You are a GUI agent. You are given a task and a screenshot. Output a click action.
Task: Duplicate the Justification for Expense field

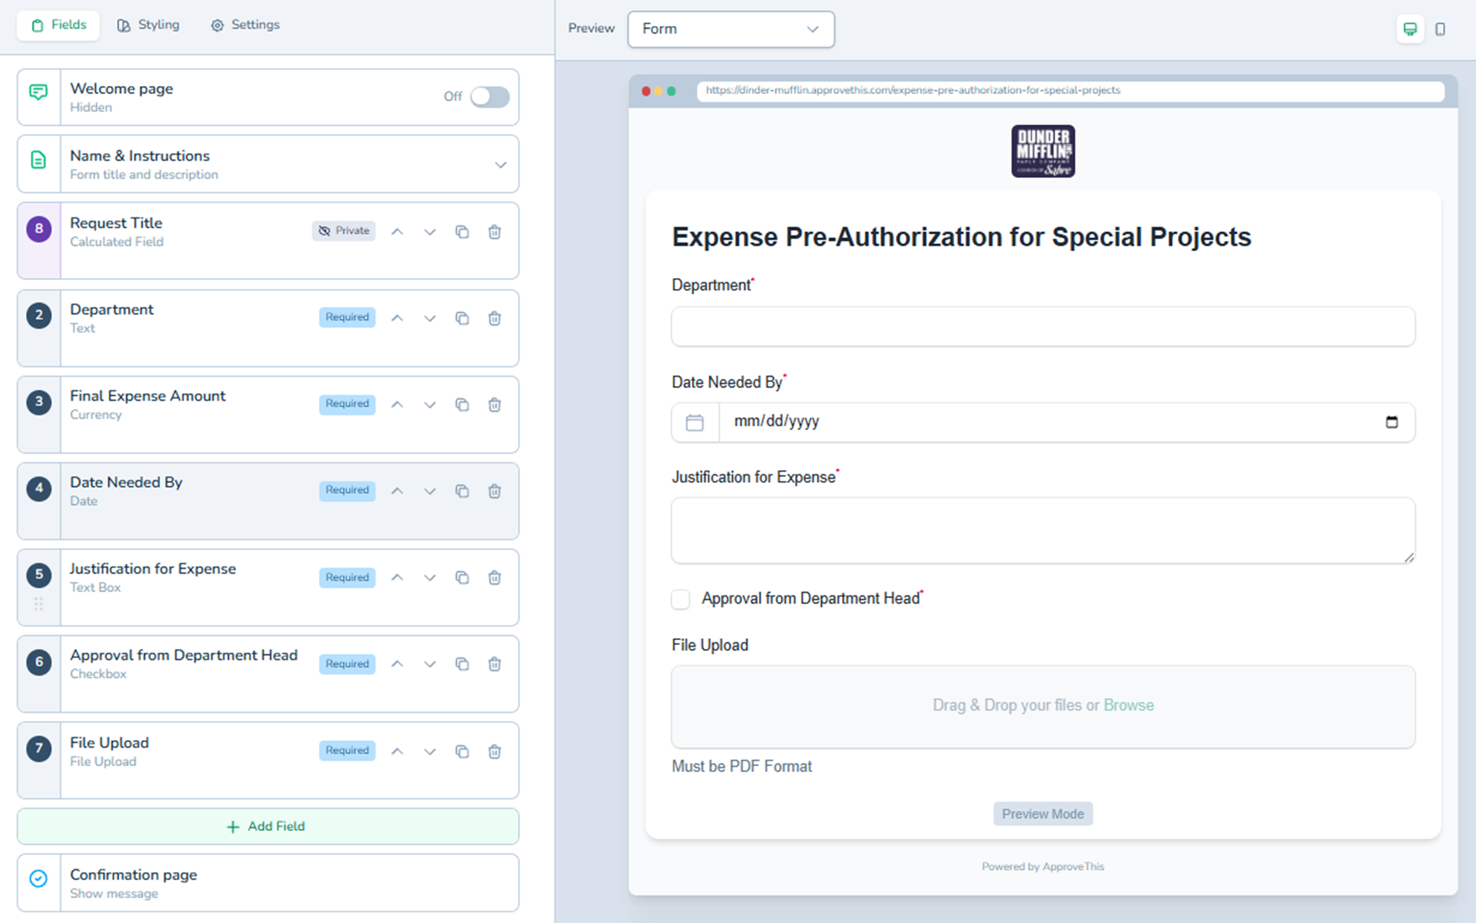[x=462, y=577]
